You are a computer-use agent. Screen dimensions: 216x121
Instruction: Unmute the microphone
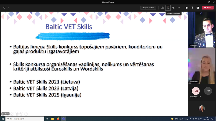click(192, 8)
